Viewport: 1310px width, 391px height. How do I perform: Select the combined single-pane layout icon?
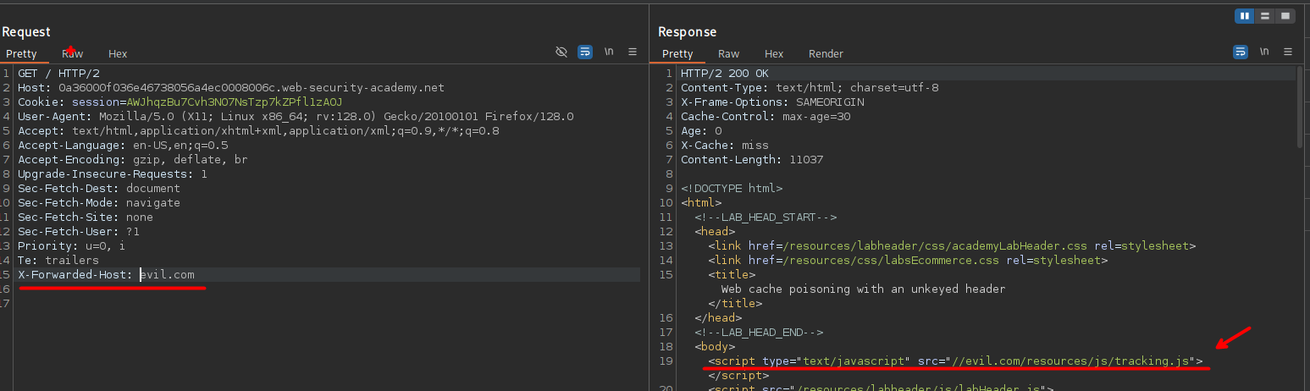pos(1285,15)
